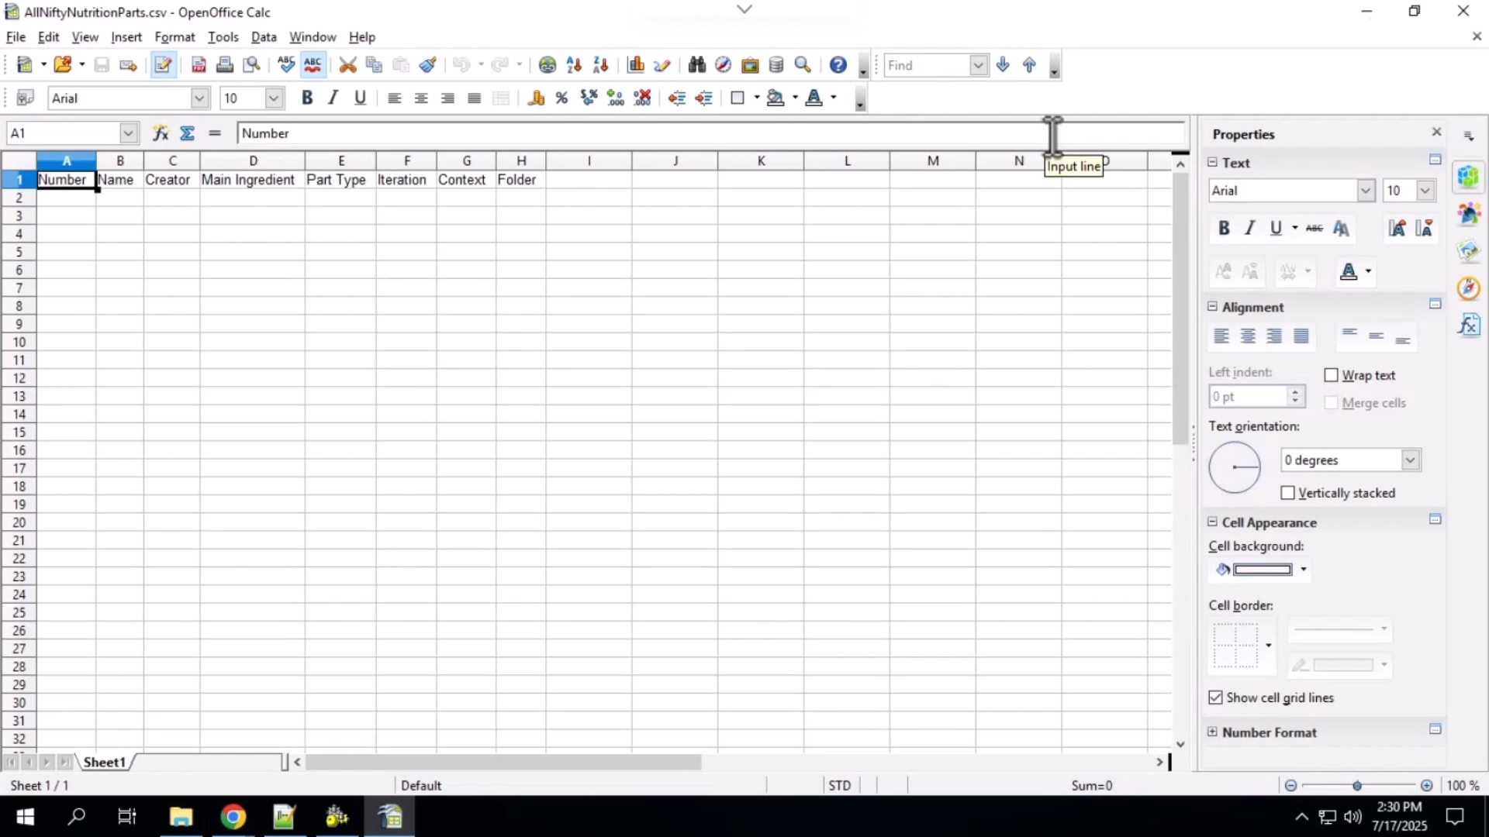
Task: Open Functions deck in sidebar
Action: click(x=1469, y=325)
